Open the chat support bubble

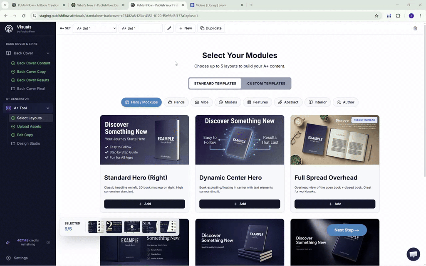pos(413,254)
